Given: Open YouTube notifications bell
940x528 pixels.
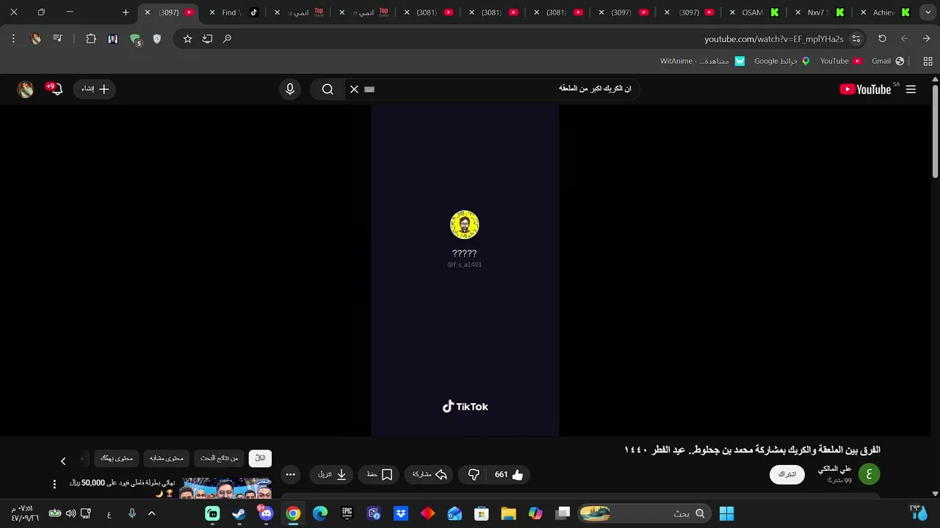Looking at the screenshot, I should click(56, 89).
